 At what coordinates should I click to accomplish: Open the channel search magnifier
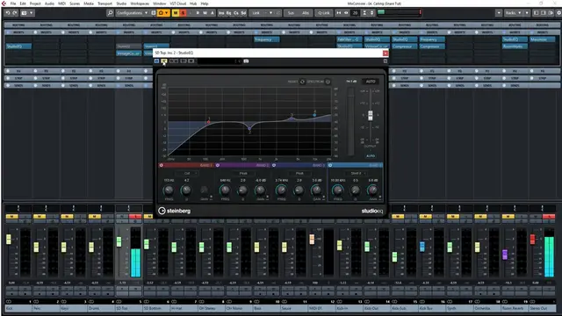point(110,13)
